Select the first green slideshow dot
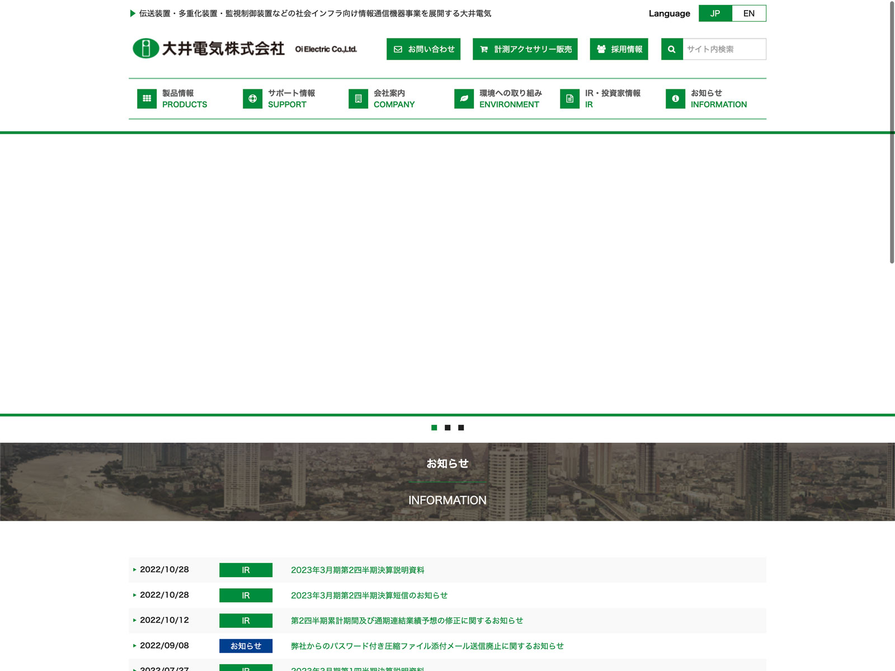This screenshot has width=895, height=671. click(x=434, y=428)
